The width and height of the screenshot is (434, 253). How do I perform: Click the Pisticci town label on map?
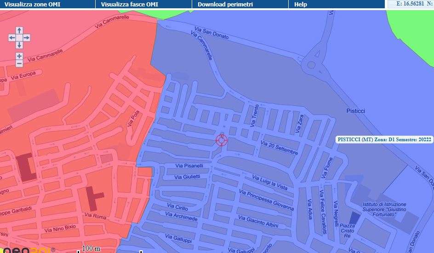pos(355,111)
